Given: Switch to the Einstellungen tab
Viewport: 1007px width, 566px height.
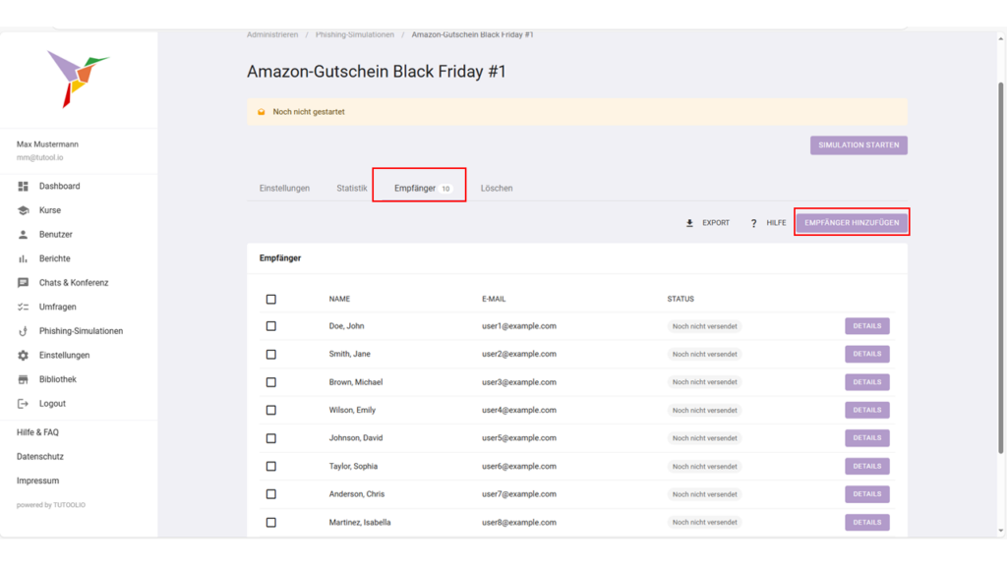Looking at the screenshot, I should (x=284, y=188).
